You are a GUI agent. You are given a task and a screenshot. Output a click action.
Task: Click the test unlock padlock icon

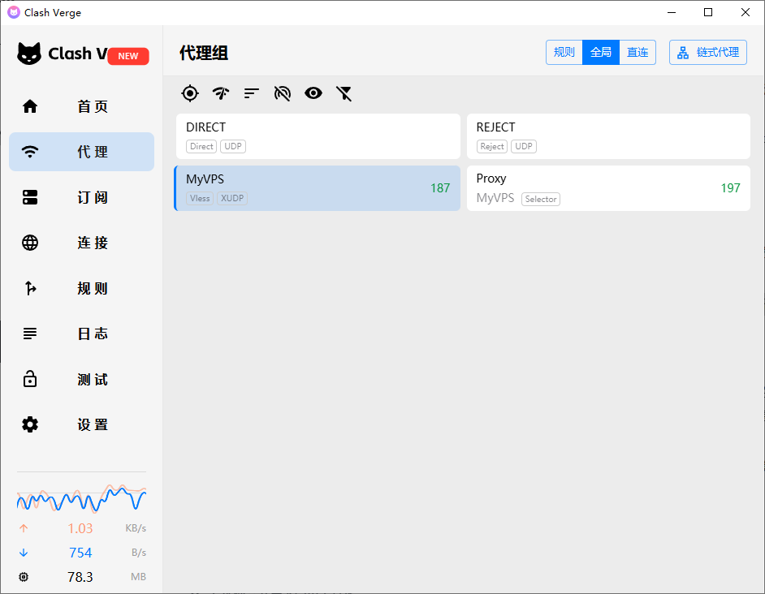click(x=30, y=379)
